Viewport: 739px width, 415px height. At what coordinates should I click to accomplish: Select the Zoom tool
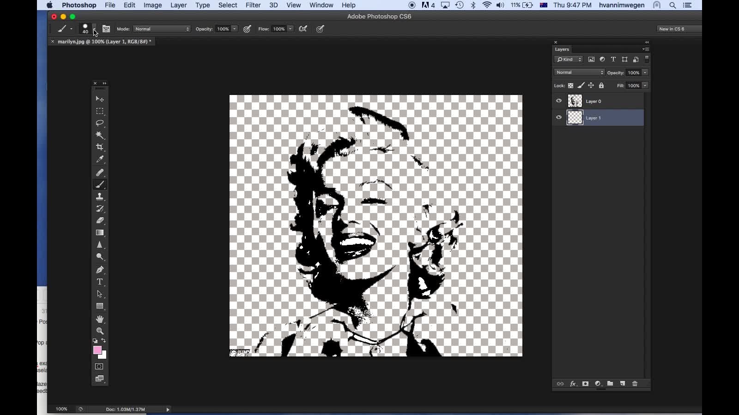(x=100, y=331)
